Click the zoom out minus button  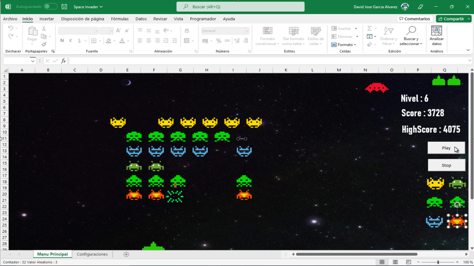click(x=418, y=262)
